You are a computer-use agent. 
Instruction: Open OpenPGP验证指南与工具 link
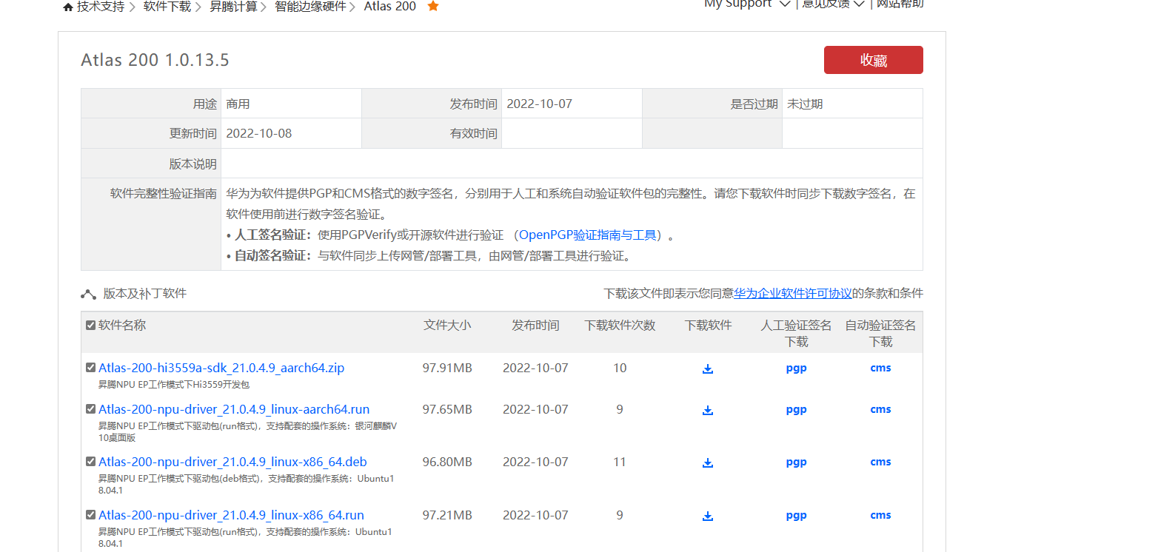click(x=588, y=235)
